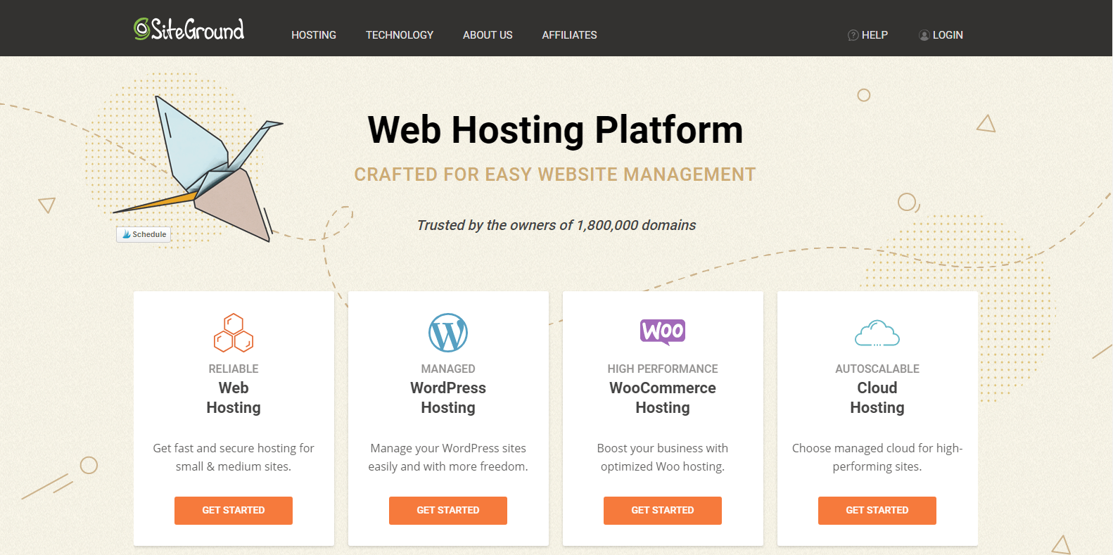Click the cloud hosting icon
The image size is (1113, 555).
(877, 333)
